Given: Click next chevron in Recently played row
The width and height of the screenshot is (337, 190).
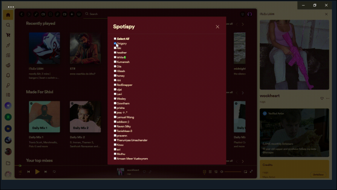Looking at the screenshot, I should pyautogui.click(x=243, y=24).
